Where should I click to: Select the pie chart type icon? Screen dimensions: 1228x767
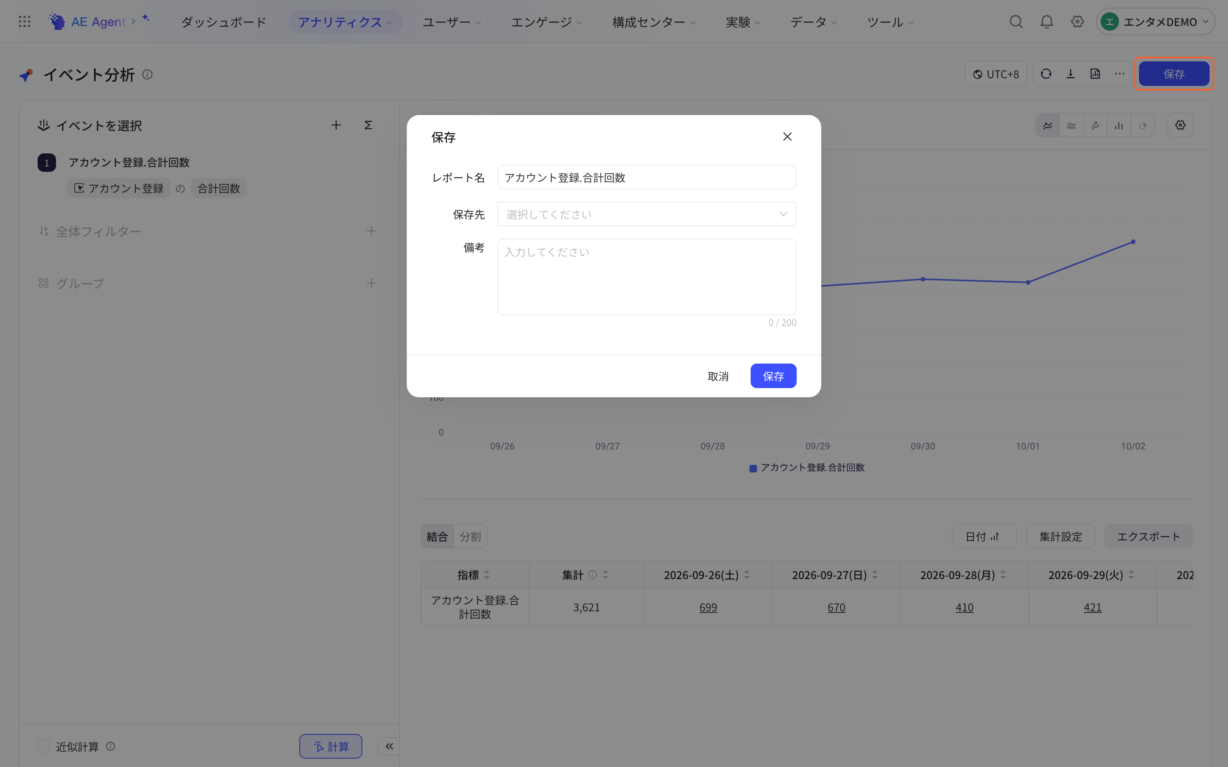click(1143, 125)
